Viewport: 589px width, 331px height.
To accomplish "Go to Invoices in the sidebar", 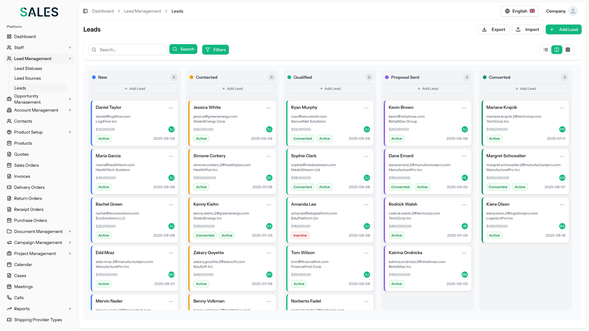I will click(x=22, y=176).
